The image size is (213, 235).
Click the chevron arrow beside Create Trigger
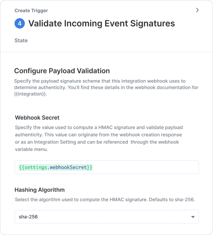point(197,10)
